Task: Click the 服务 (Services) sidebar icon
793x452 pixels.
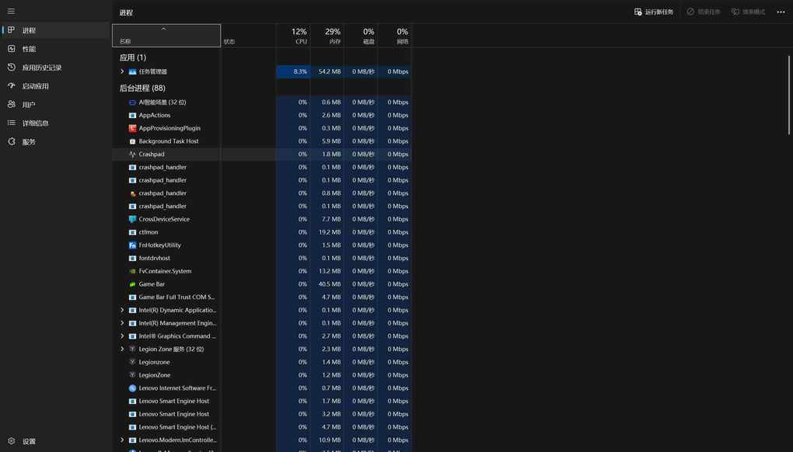Action: click(x=12, y=142)
